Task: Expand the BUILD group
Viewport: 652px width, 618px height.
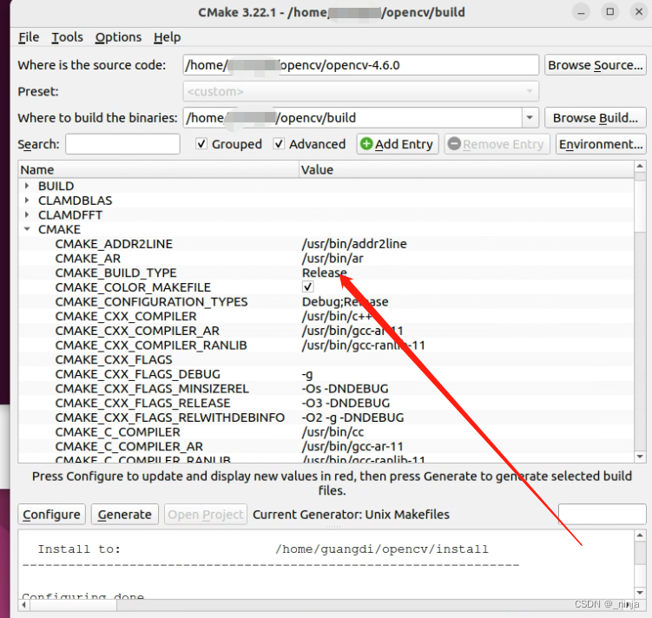Action: [x=27, y=186]
